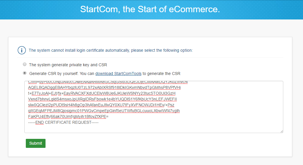The image size is (303, 165).
Task: Click the line starting 'slw0QClezI2pPUDt9sH4h8g'
Action: pyautogui.click(x=101, y=105)
